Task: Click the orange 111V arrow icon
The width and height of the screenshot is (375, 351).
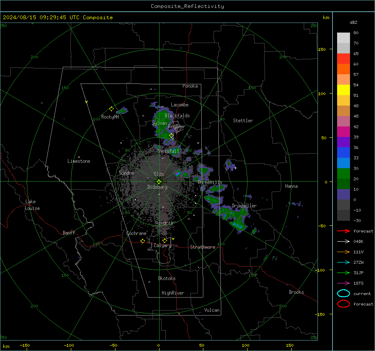Action: 343,252
